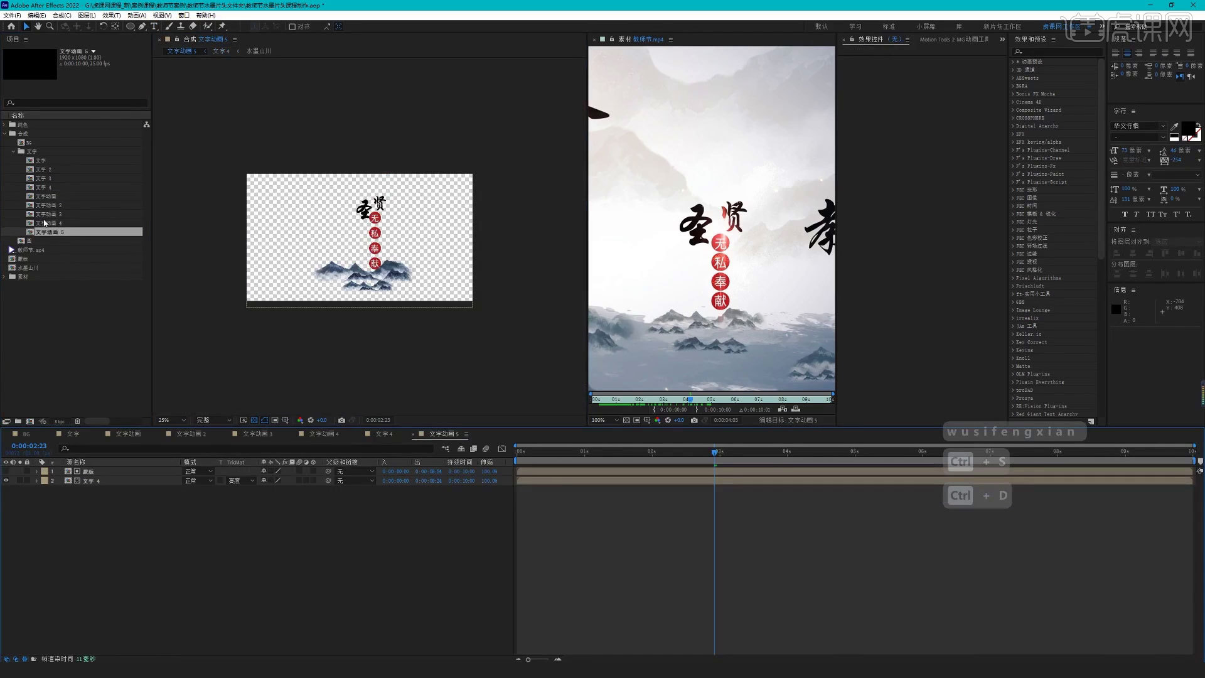Toggle visibility of layer 1 蒙版
The width and height of the screenshot is (1205, 678).
pyautogui.click(x=6, y=471)
